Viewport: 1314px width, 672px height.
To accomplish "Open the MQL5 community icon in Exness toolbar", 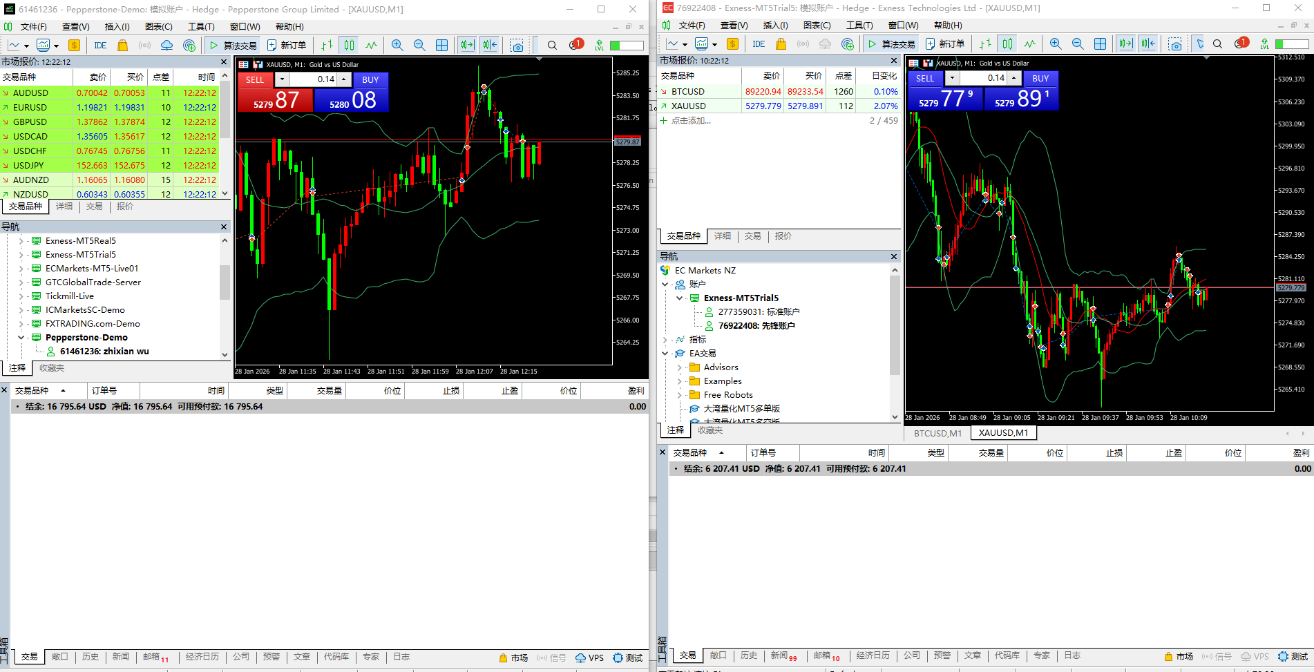I will [x=848, y=44].
